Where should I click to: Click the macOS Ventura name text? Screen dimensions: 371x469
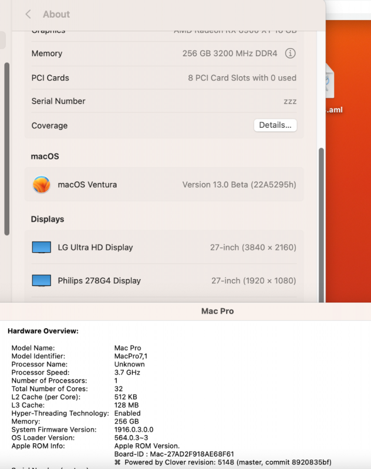pyautogui.click(x=87, y=185)
